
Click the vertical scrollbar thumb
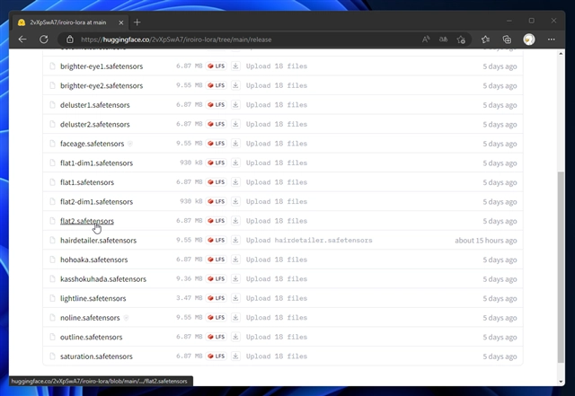561,268
